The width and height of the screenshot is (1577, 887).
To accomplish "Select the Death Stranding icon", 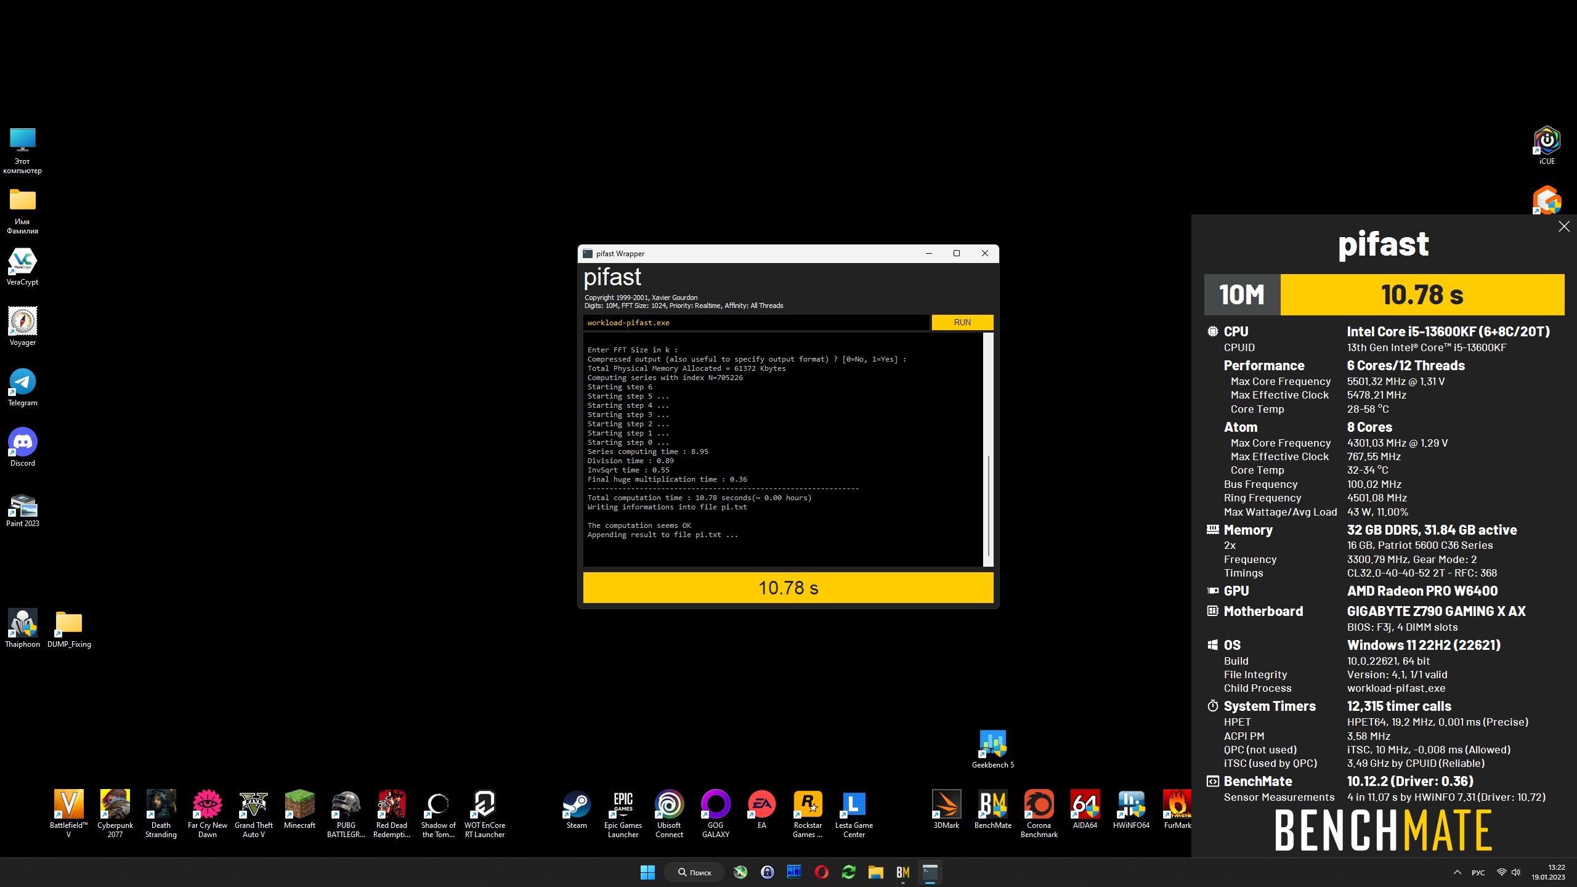I will tap(161, 814).
